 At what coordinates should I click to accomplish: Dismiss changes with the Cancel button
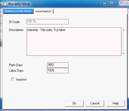pos(95,103)
